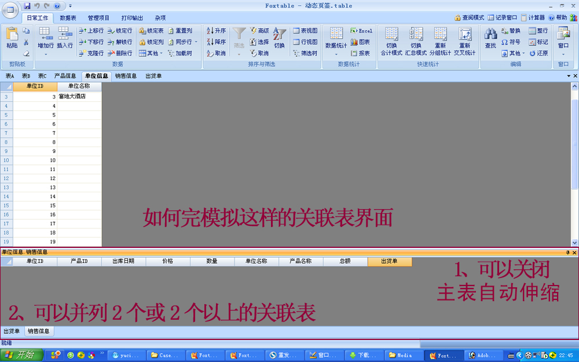Open the 图表 chart tool
The image size is (579, 362).
point(360,42)
